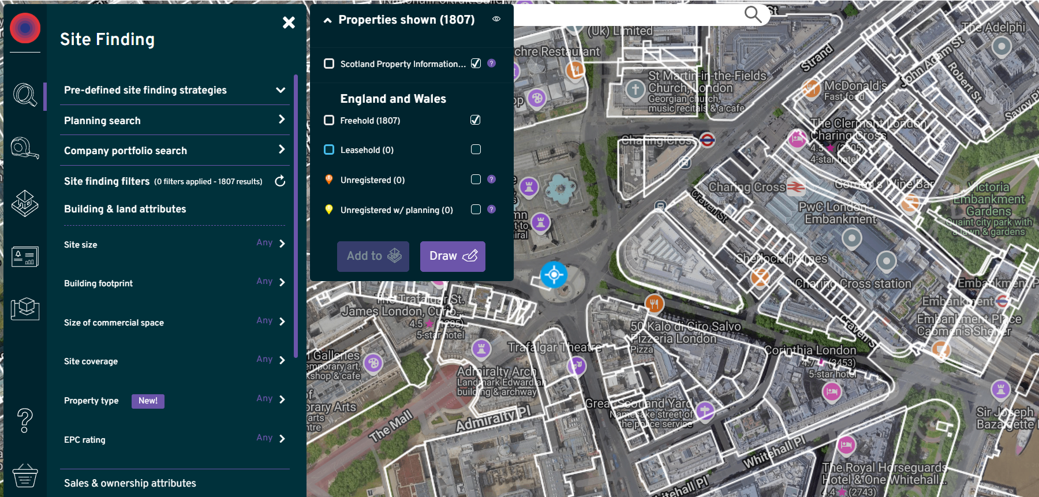Click Charing Cross rail station icon
Screen dimensions: 1039x497
(x=795, y=187)
